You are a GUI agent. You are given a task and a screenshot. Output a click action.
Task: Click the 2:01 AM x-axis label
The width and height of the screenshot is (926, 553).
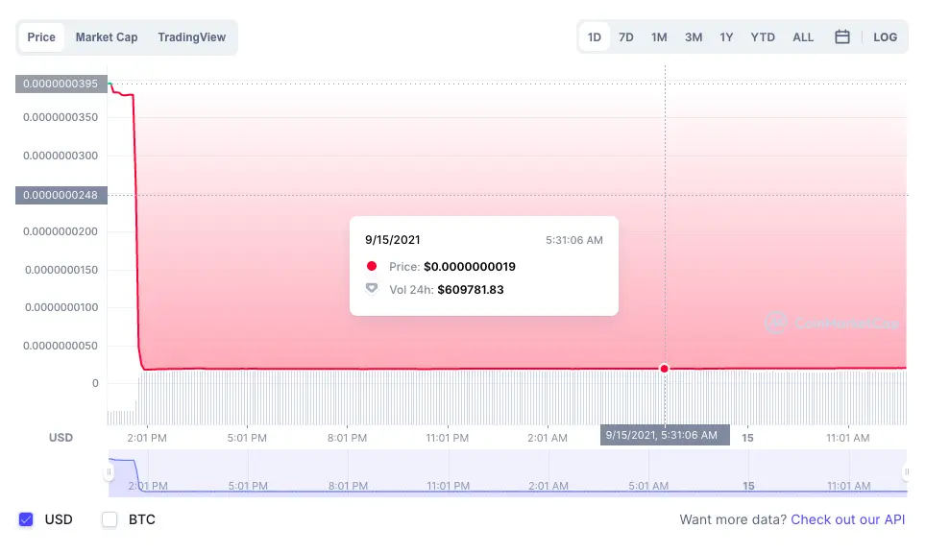(x=548, y=438)
